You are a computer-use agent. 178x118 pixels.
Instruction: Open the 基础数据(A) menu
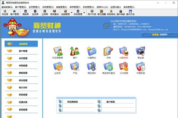[7, 7]
